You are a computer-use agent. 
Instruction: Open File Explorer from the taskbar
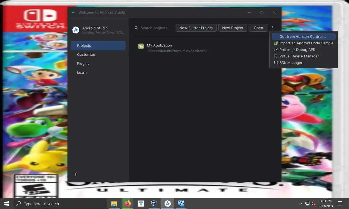coord(114,204)
